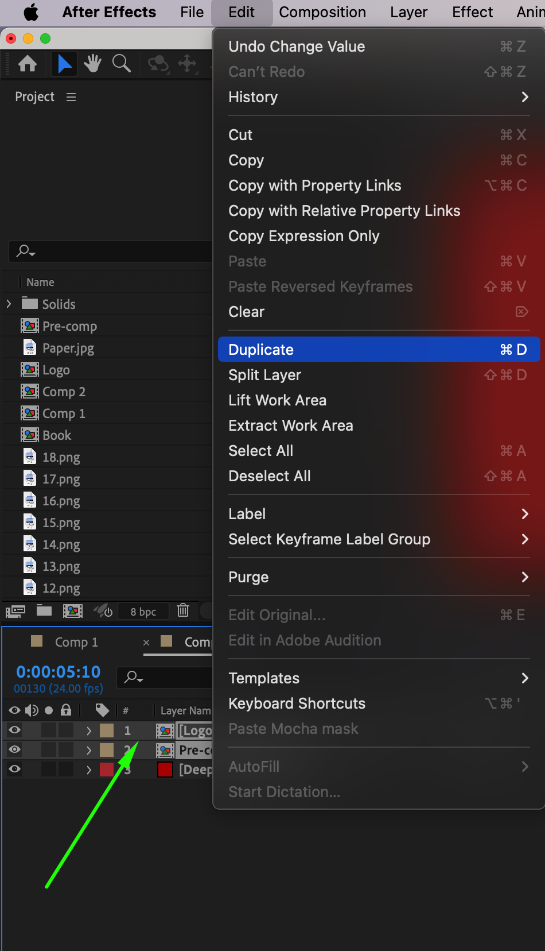The width and height of the screenshot is (545, 951).
Task: Expand layer 1 properties
Action: click(89, 730)
